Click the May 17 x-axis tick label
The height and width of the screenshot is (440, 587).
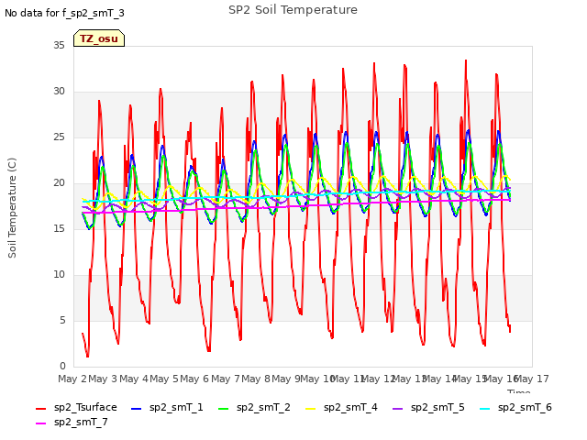(532, 379)
